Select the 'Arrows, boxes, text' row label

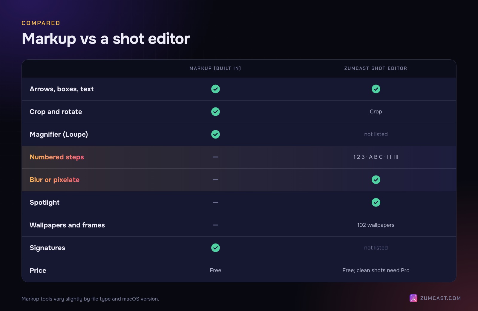(x=62, y=89)
